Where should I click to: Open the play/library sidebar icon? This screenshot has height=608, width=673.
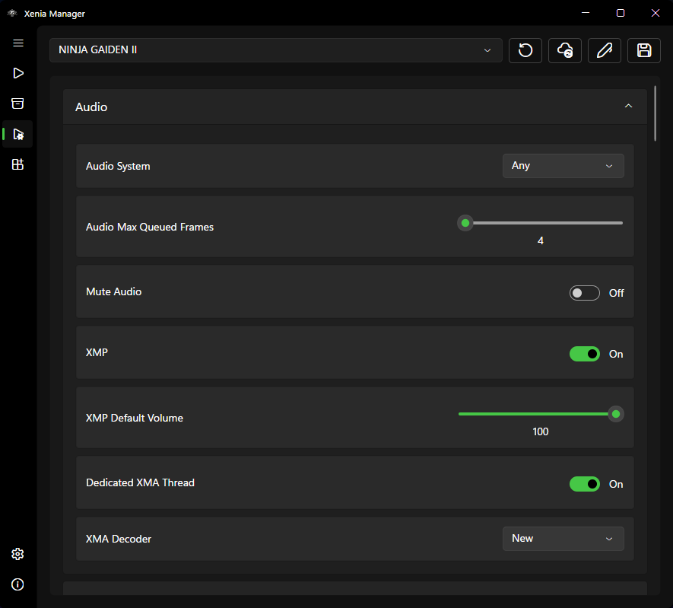(x=18, y=73)
